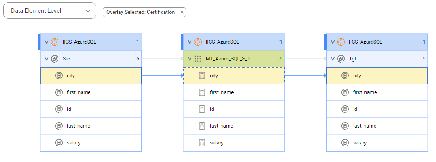Click the Tgt table icon
The width and height of the screenshot is (436, 162).
pyautogui.click(x=341, y=59)
